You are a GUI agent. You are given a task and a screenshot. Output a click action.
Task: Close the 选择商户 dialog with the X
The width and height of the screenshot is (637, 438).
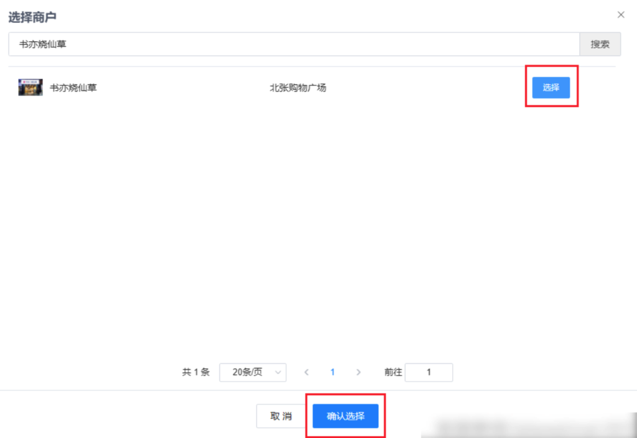[620, 14]
